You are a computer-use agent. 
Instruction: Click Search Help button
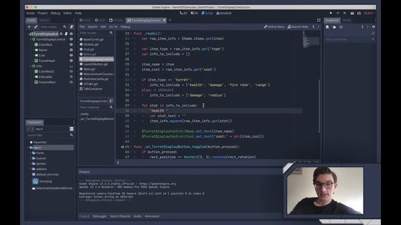298,26
